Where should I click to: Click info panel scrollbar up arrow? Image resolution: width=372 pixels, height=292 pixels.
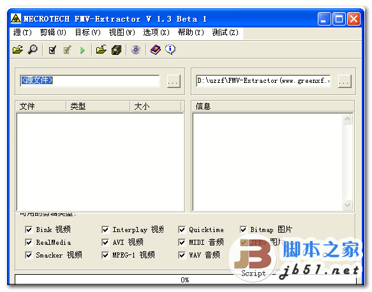tap(348, 119)
